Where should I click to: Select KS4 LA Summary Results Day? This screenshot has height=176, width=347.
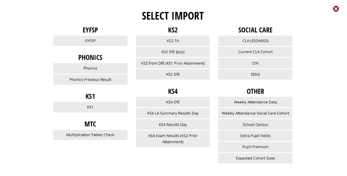[173, 113]
